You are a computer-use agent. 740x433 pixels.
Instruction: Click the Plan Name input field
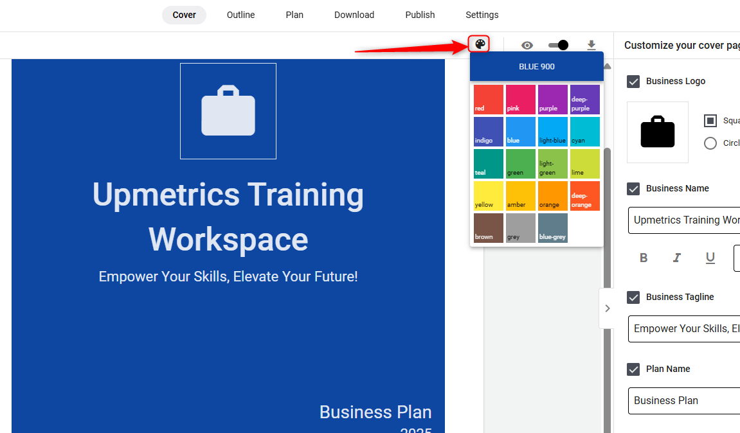pyautogui.click(x=684, y=401)
